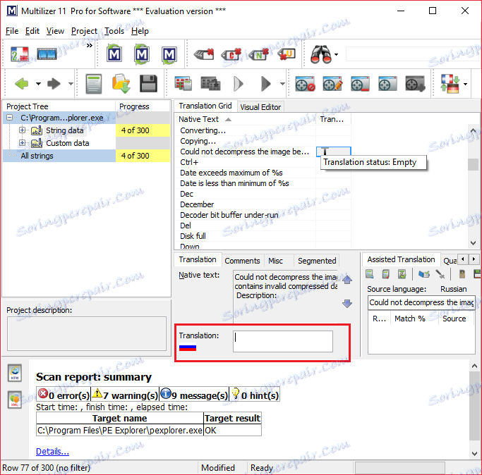The height and width of the screenshot is (475, 482).
Task: Click the plain tag with red X icon
Action: [x=204, y=54]
